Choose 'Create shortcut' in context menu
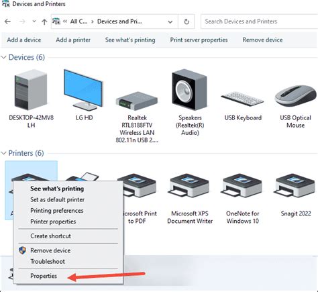The width and height of the screenshot is (318, 292). [50, 236]
